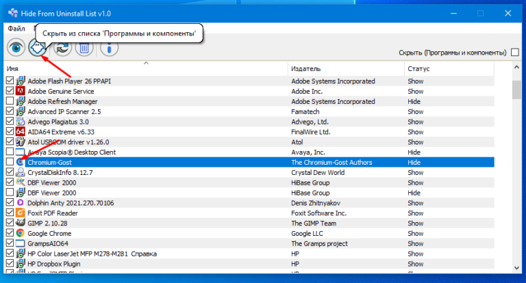Click the Dolphin Anty purple icon
526x283 pixels.
coord(21,202)
